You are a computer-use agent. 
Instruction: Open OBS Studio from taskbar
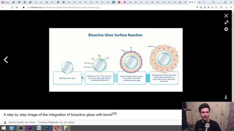point(21,128)
